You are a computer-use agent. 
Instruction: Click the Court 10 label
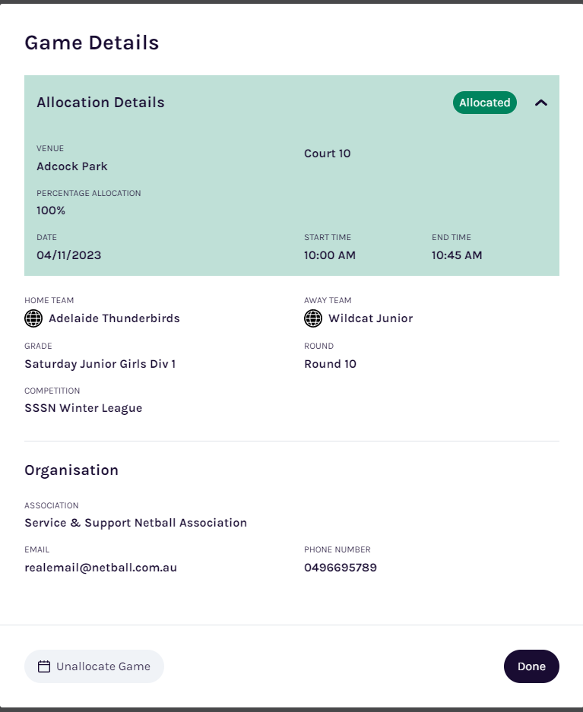tap(328, 153)
